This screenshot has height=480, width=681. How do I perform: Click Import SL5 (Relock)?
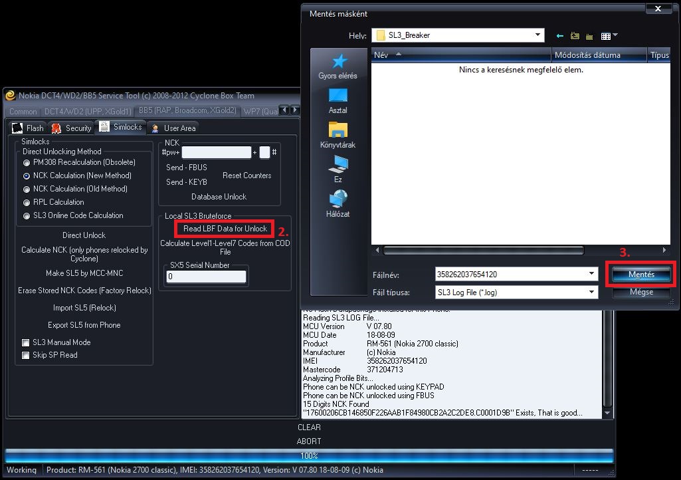[84, 308]
